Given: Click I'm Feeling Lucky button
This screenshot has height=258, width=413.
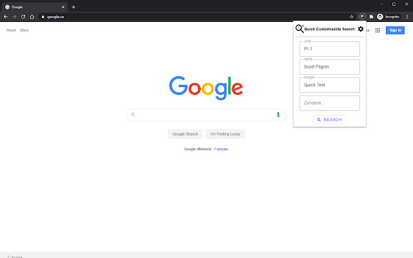Looking at the screenshot, I should pyautogui.click(x=225, y=134).
